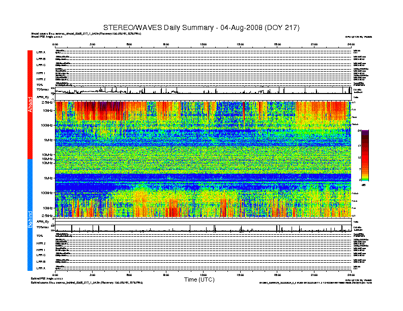Select the HFR 1 label in Ahead section
The height and width of the screenshot is (311, 403).
point(41,73)
